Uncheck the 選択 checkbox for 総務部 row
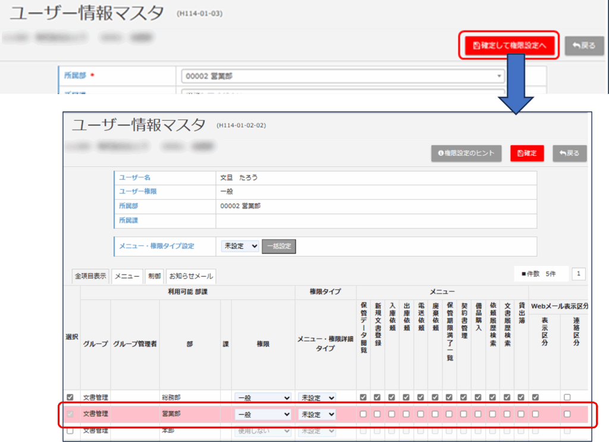The image size is (609, 442). pos(71,397)
